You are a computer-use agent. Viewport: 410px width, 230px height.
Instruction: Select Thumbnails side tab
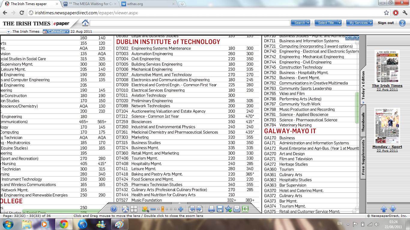tap(363, 122)
